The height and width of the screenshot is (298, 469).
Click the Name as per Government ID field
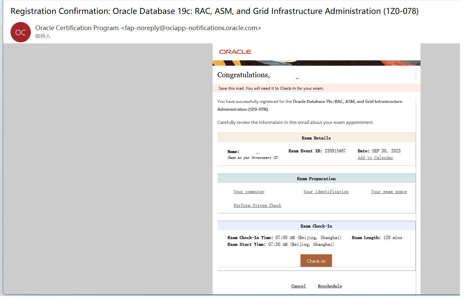(252, 157)
